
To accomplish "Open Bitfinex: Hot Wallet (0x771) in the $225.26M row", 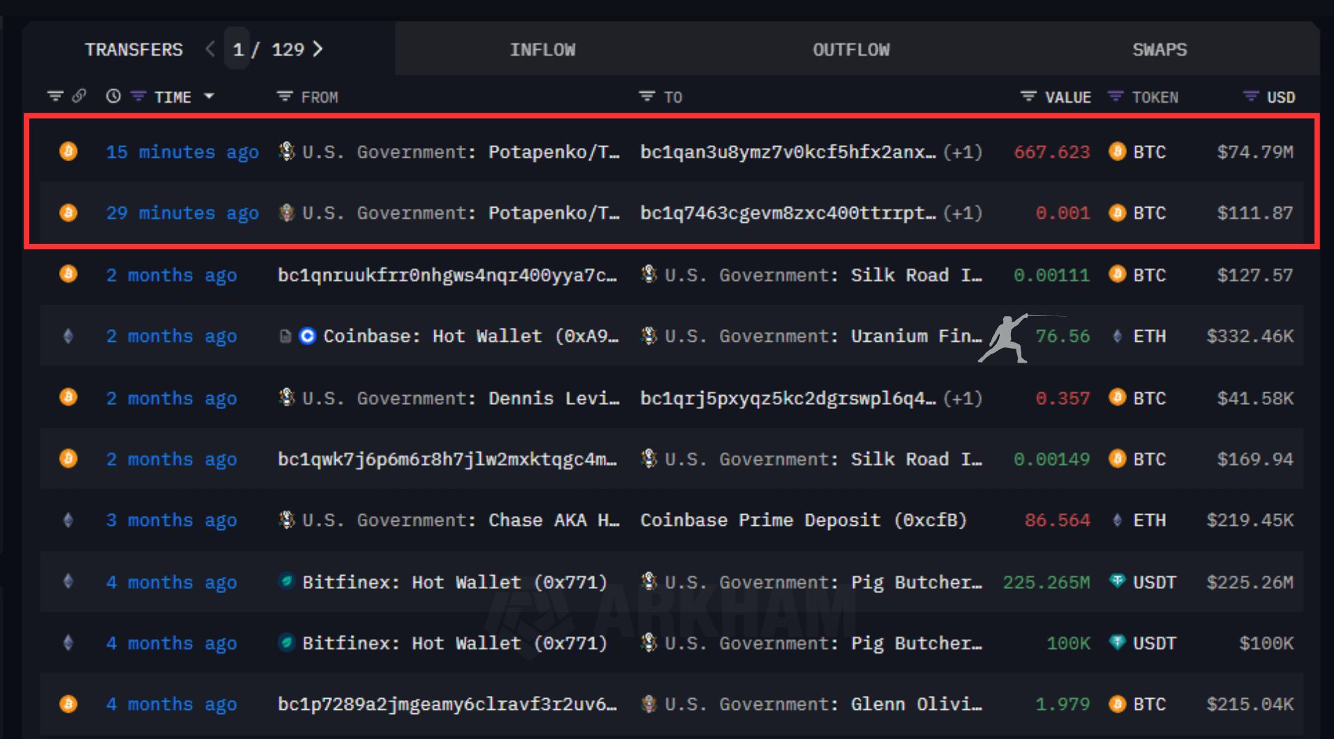I will coord(454,582).
